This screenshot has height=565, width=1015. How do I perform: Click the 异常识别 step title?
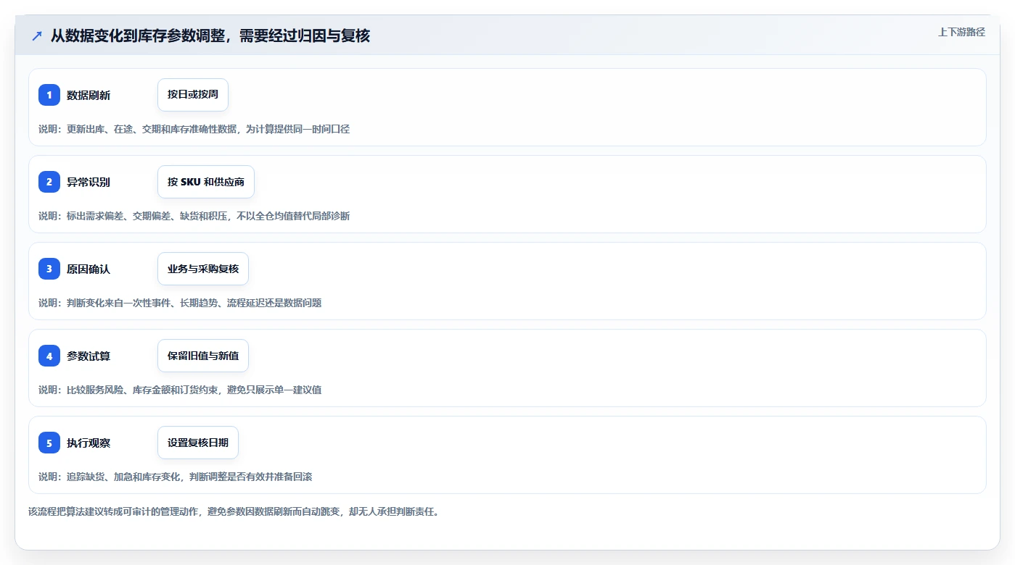pos(89,182)
